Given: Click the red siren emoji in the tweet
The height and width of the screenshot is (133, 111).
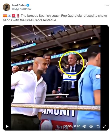Looking at the screenshot, I should [14, 16].
